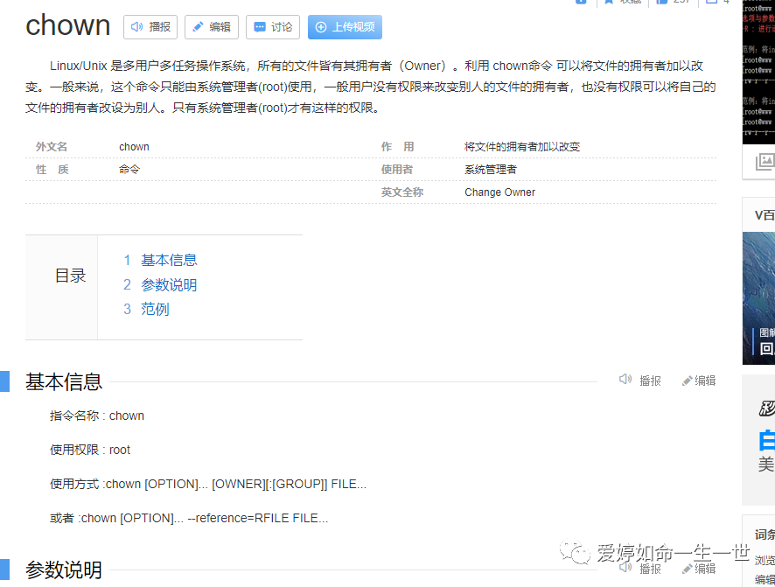
Task: Click the 上传视频 upload video button
Action: click(345, 26)
